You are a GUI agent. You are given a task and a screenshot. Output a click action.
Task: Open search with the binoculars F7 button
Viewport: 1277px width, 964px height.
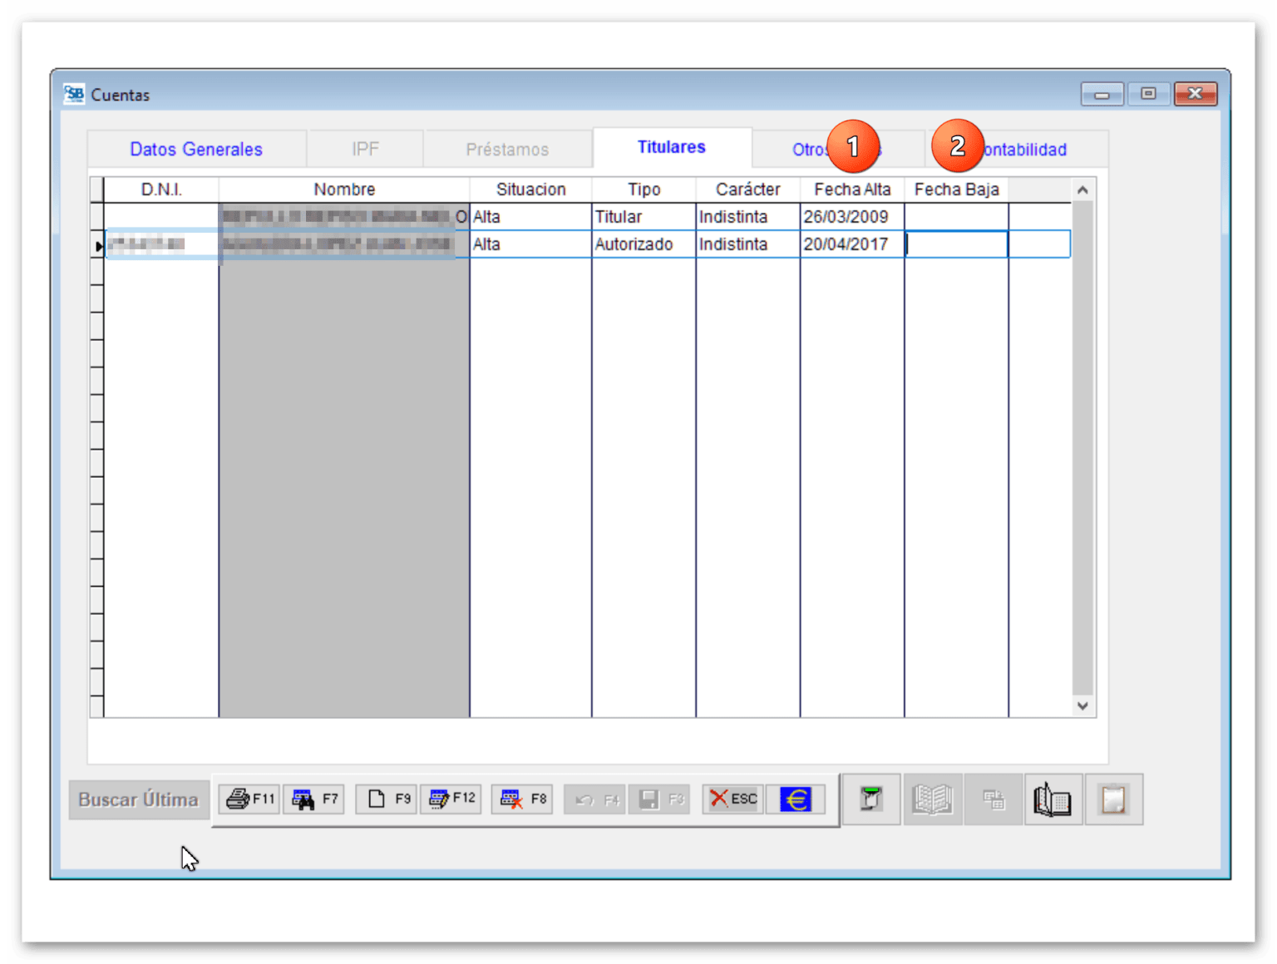click(314, 799)
